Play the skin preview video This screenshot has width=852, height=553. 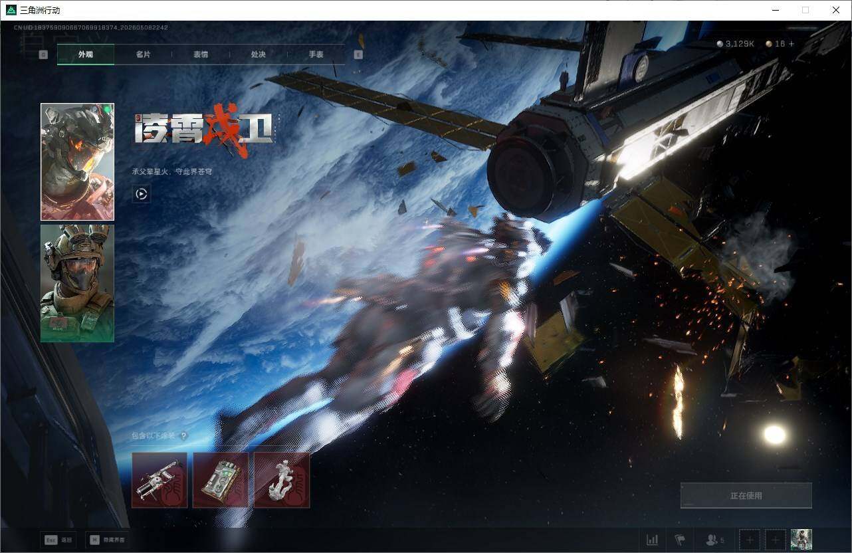coord(141,194)
